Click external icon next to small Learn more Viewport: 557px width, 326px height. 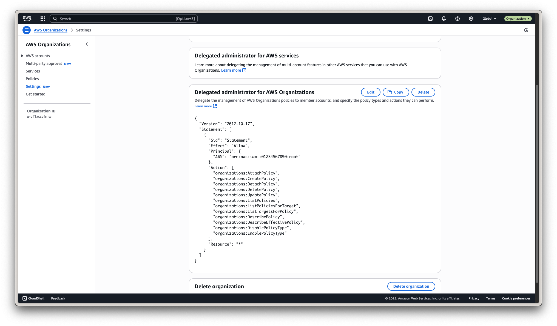215,106
